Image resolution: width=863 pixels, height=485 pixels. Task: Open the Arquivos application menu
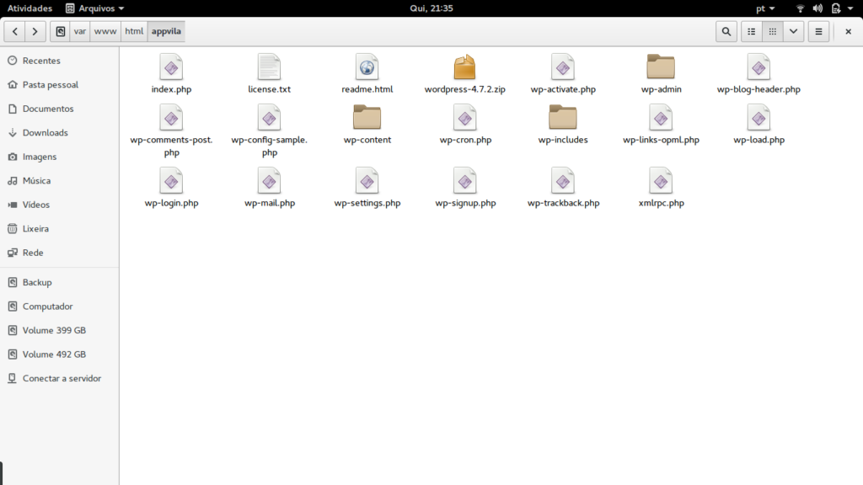94,8
